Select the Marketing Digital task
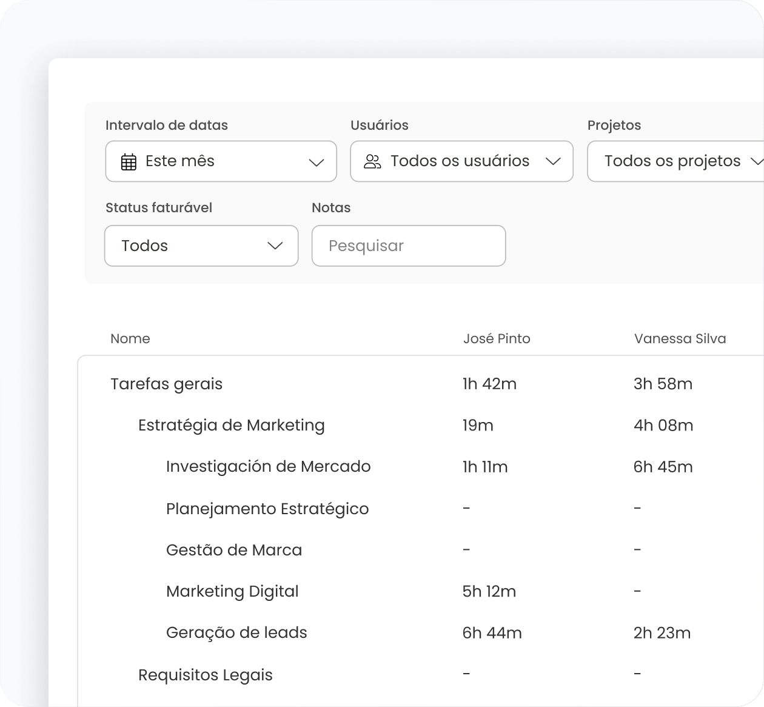The height and width of the screenshot is (707, 764). click(x=232, y=592)
